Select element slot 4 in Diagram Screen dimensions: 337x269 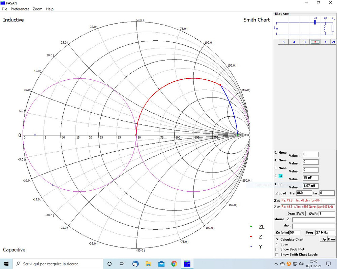click(294, 42)
